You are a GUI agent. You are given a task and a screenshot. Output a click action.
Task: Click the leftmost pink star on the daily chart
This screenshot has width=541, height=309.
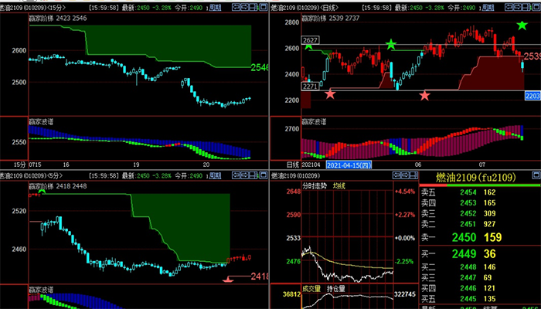(331, 93)
